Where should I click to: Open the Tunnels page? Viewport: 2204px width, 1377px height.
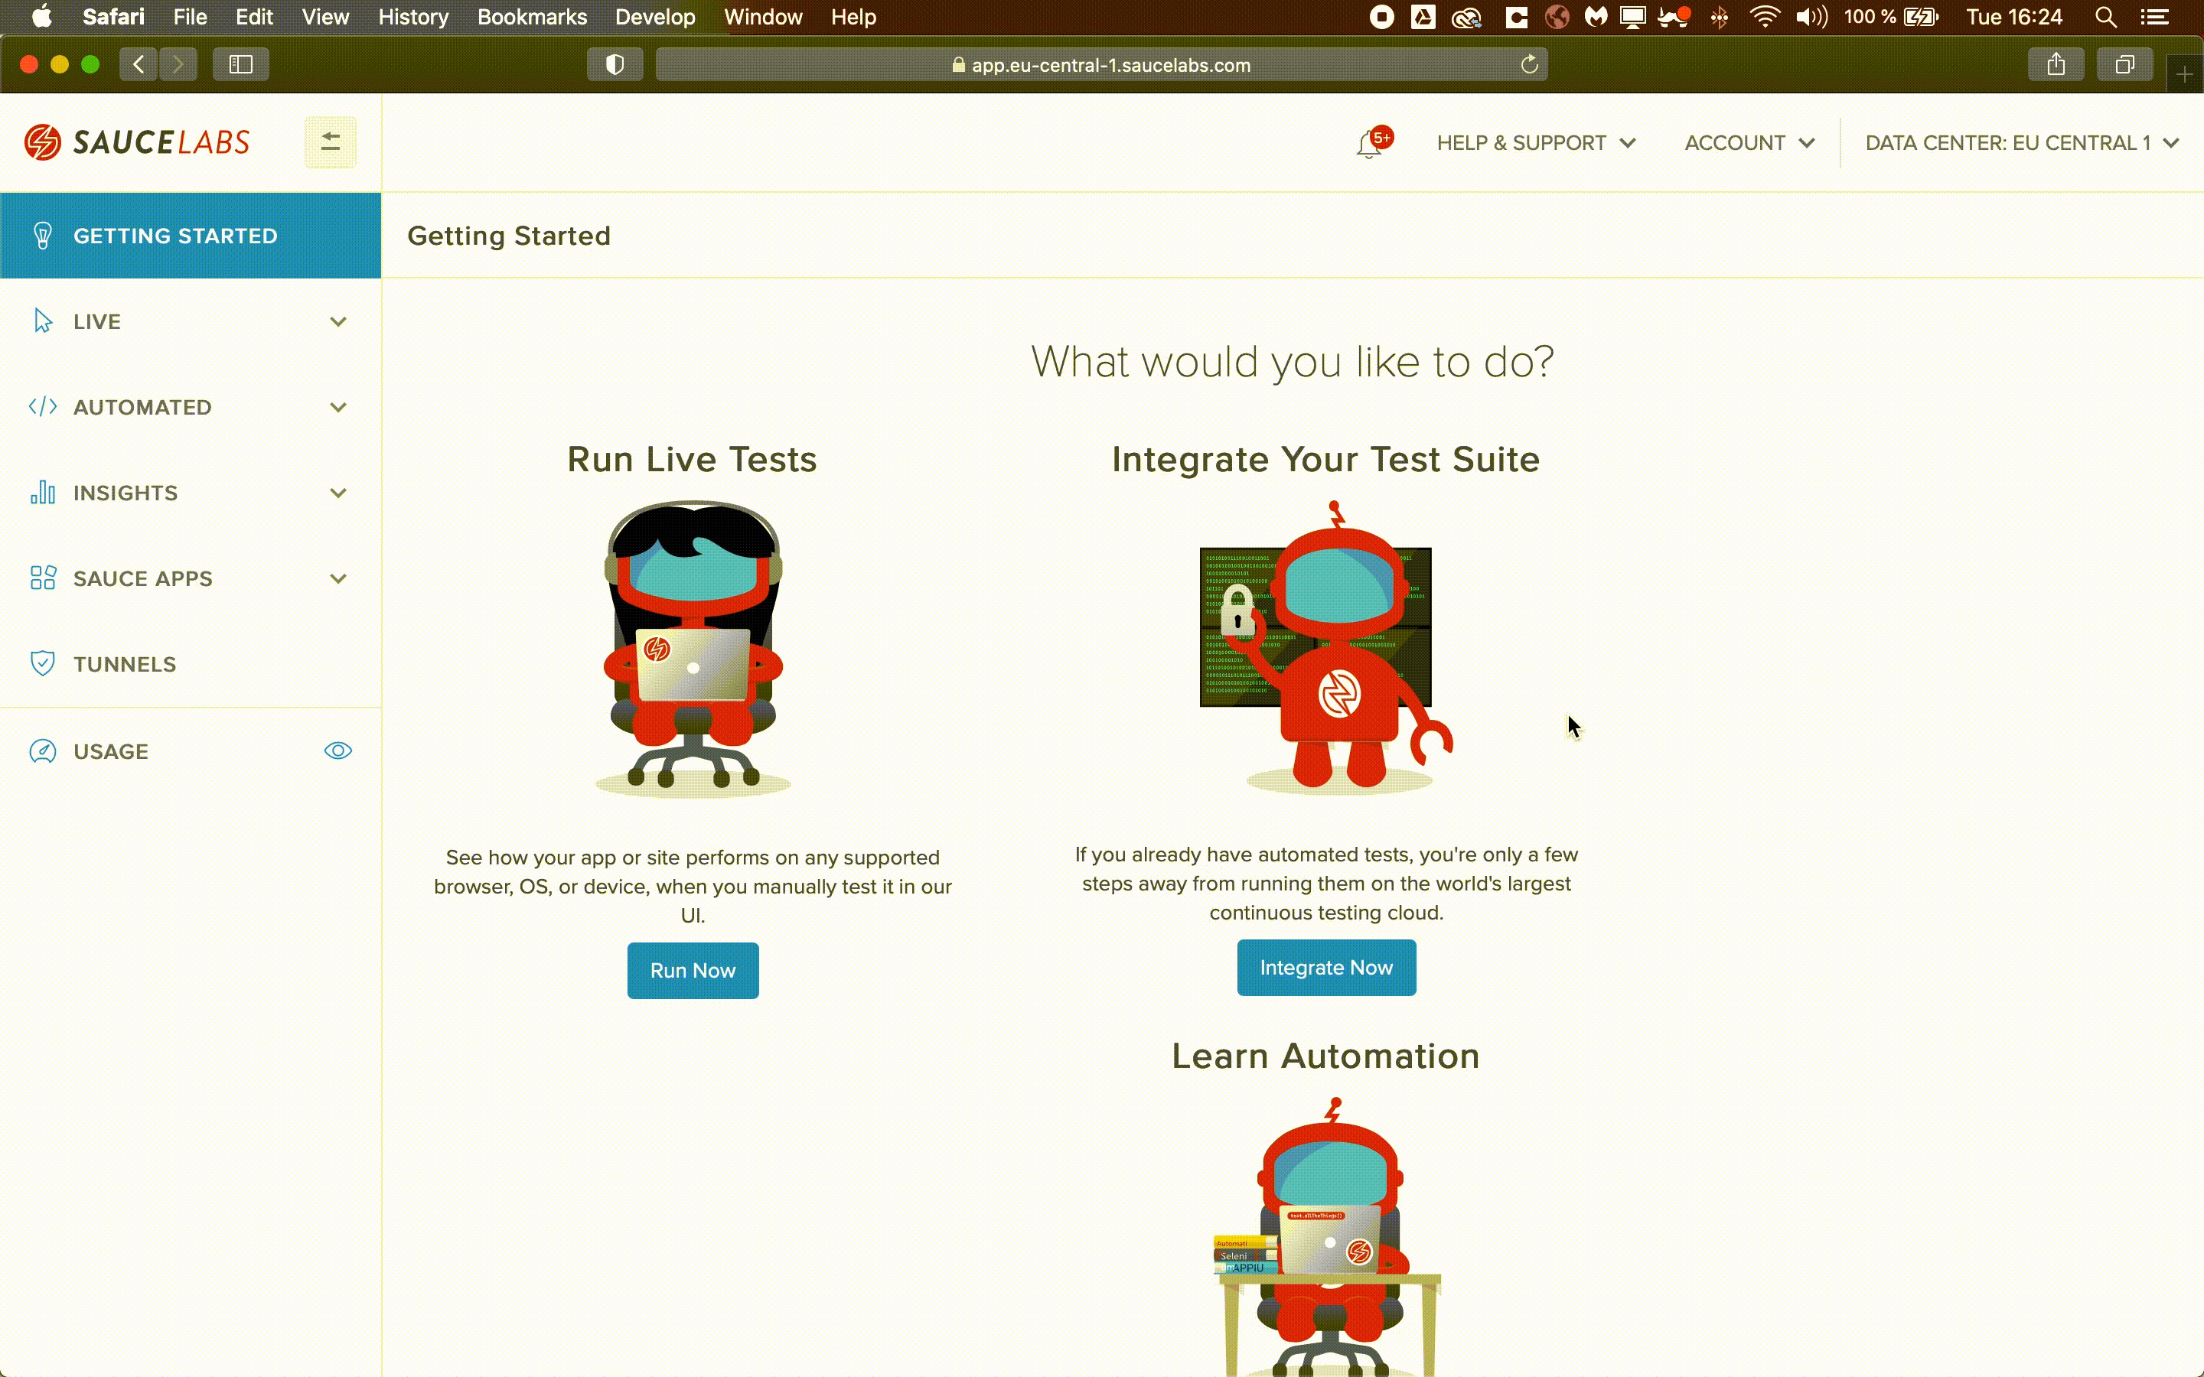(191, 664)
